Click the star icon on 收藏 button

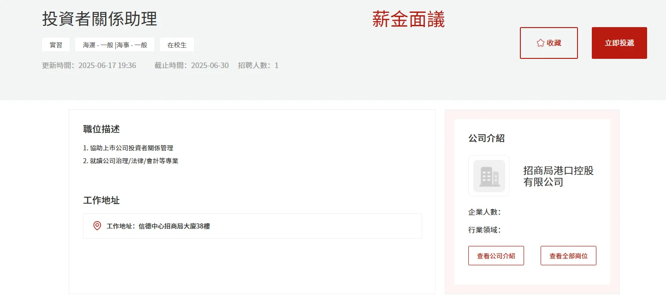pyautogui.click(x=541, y=43)
